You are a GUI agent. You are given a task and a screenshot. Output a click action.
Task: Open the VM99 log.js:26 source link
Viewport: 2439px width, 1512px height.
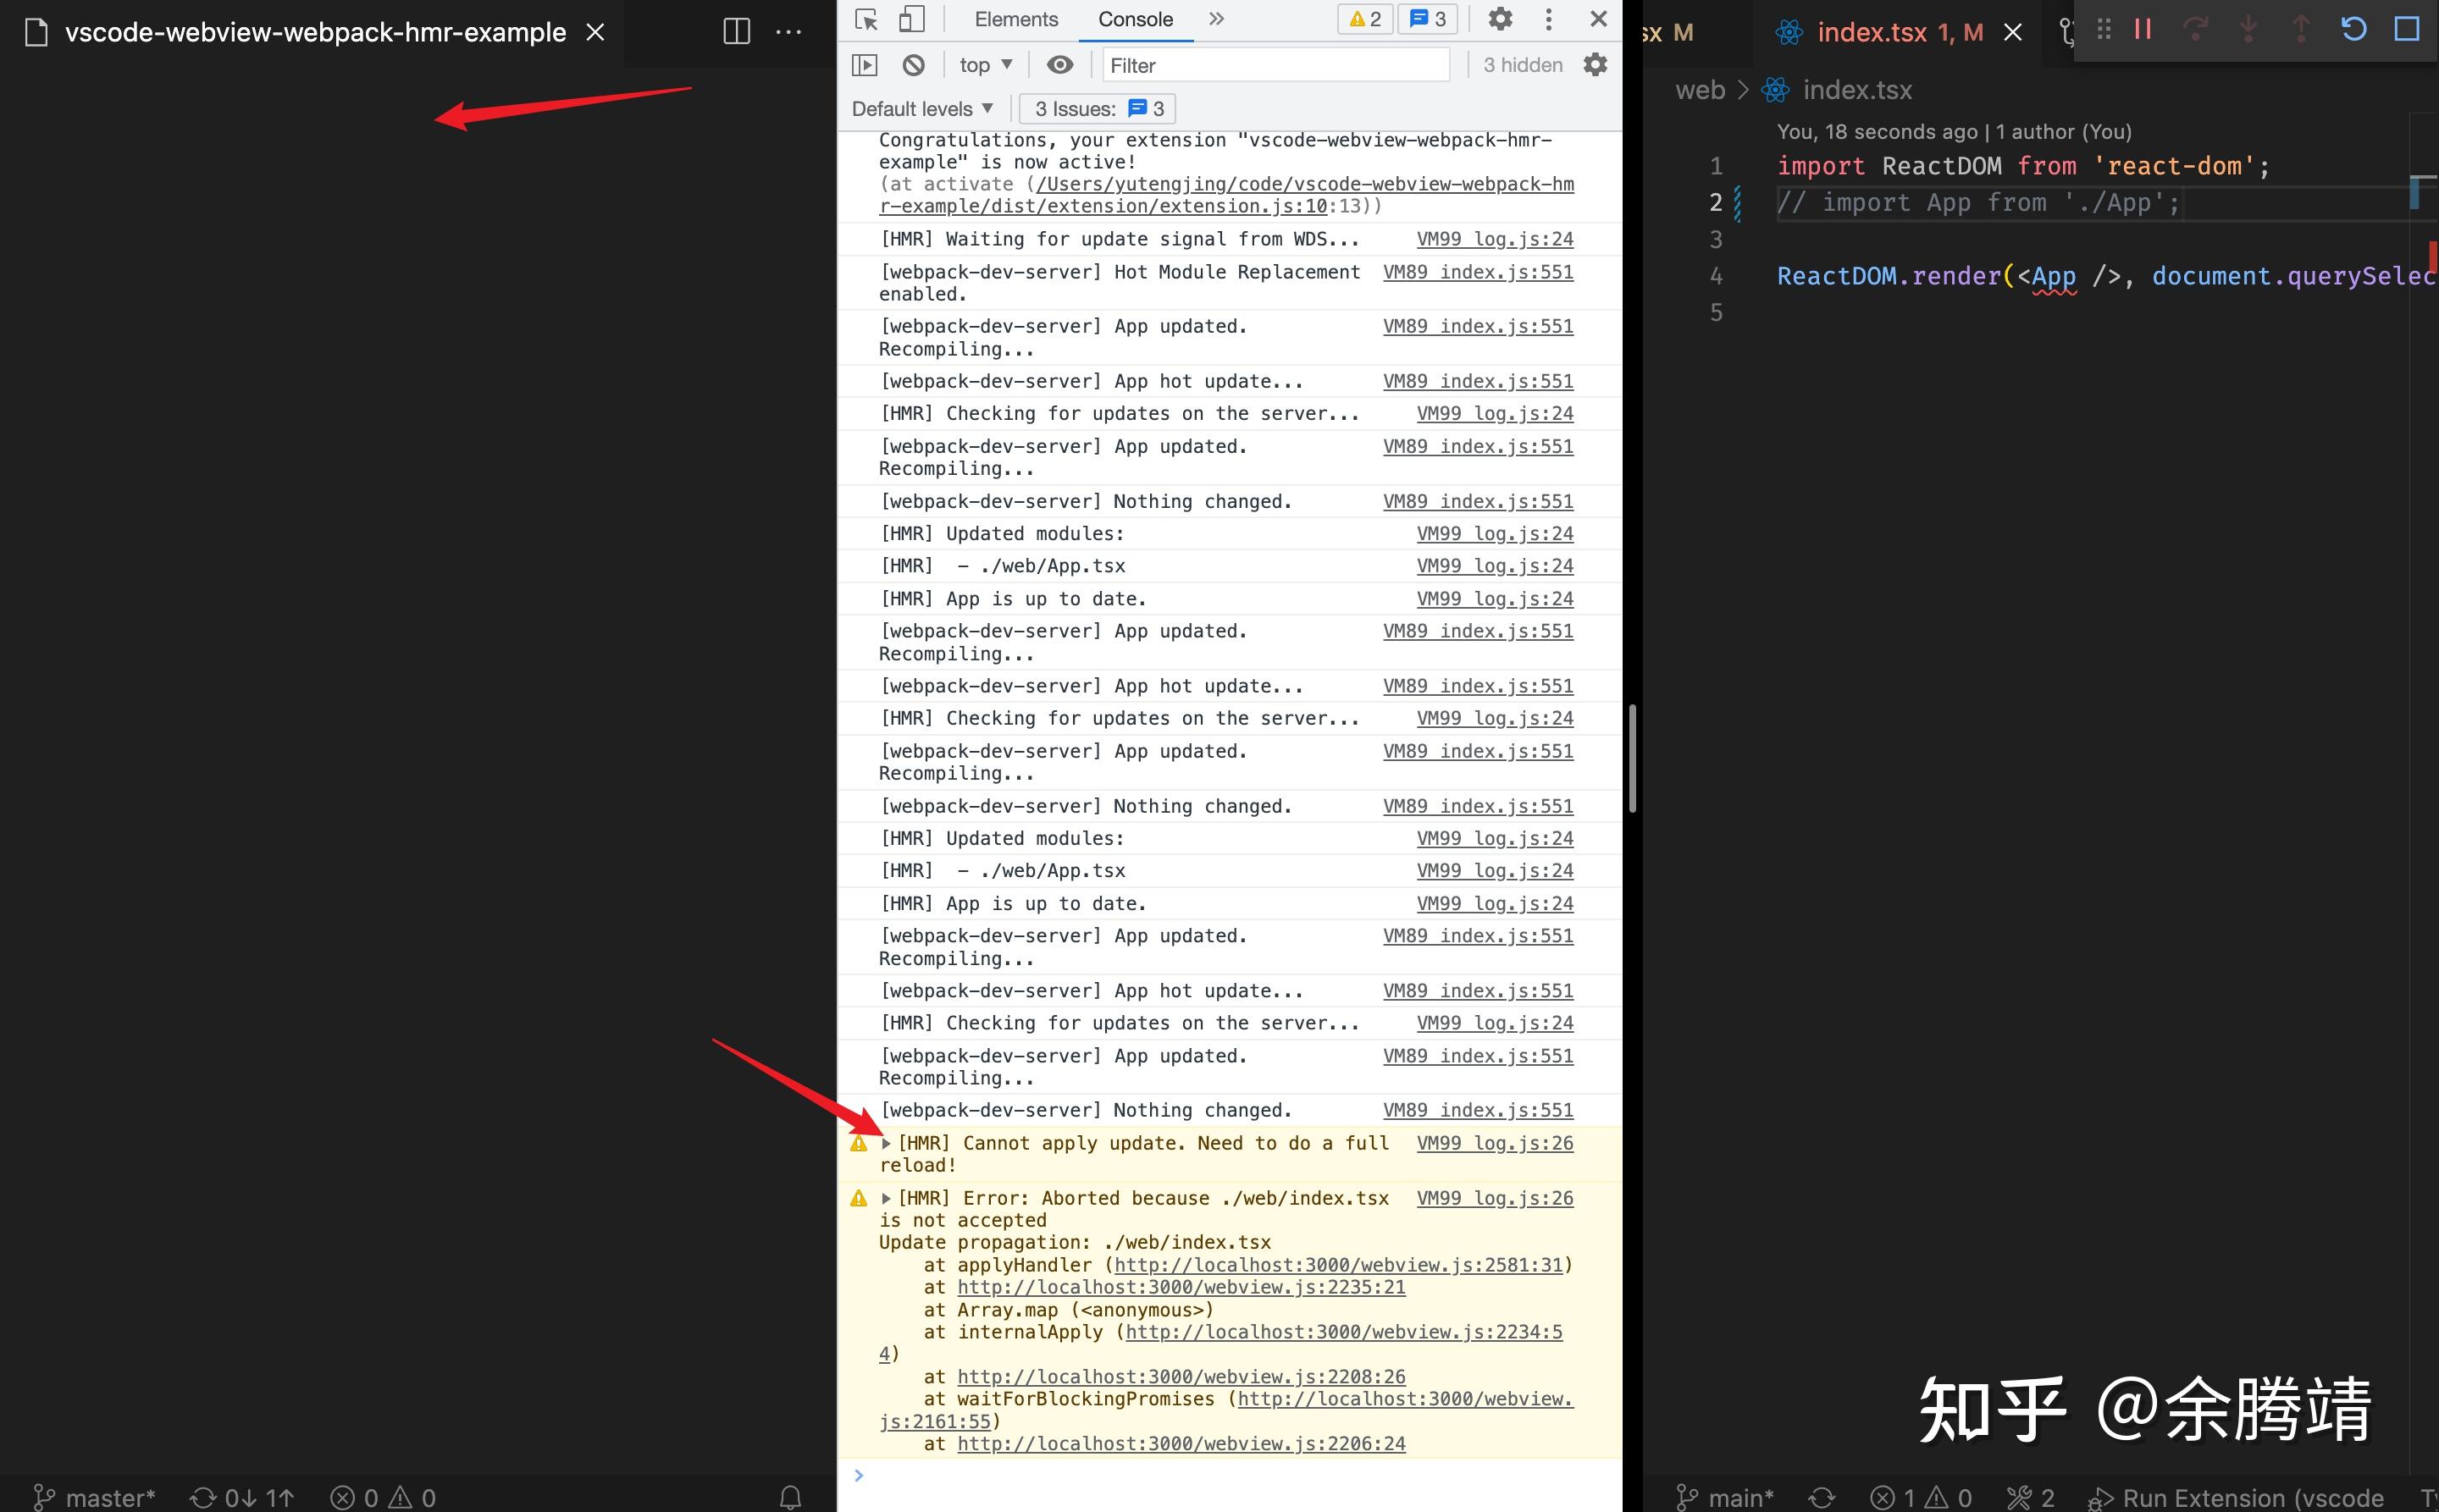pyautogui.click(x=1495, y=1143)
